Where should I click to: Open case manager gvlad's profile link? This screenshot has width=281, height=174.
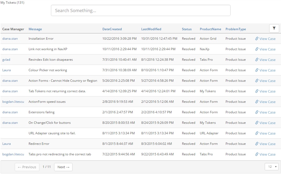coord(6,60)
